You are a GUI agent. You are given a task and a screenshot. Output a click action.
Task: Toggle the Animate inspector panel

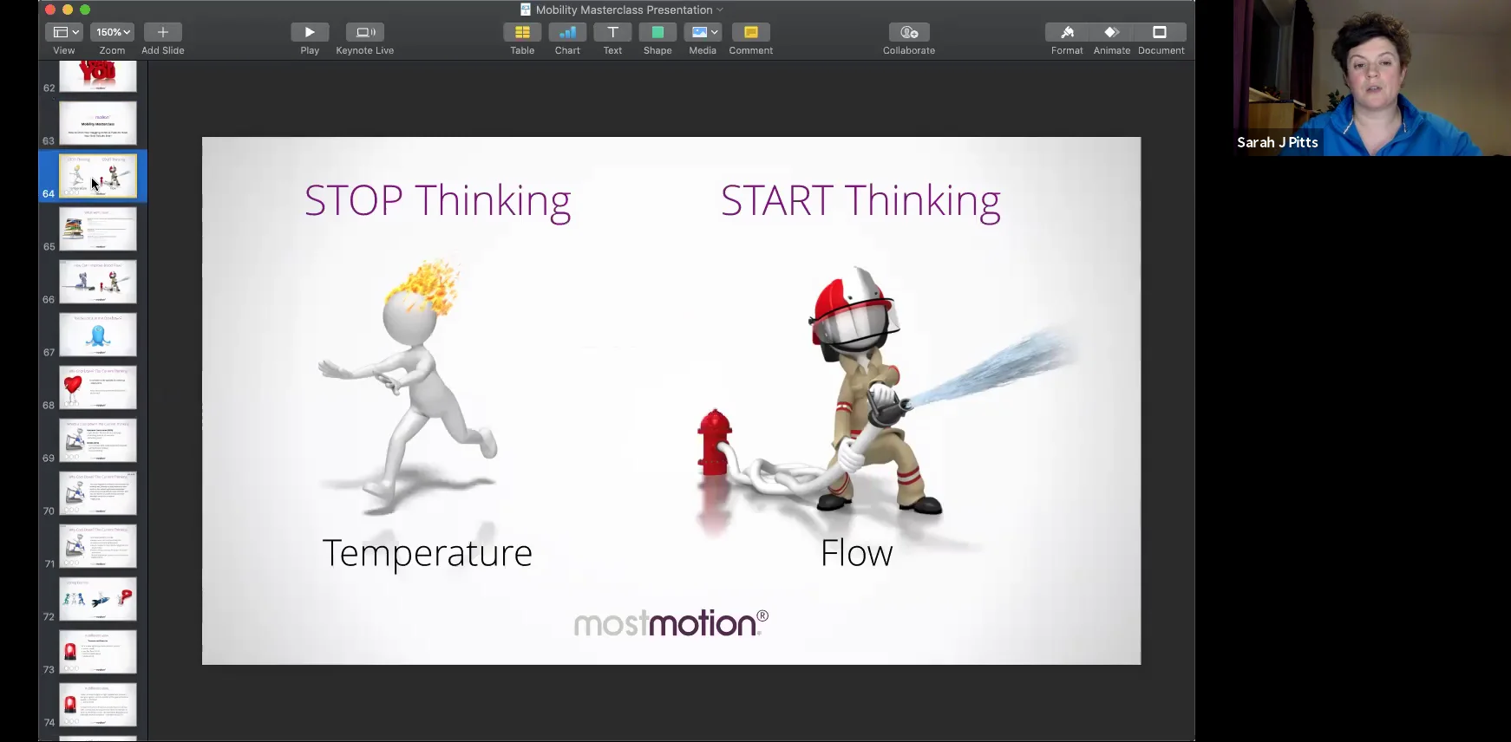pyautogui.click(x=1112, y=32)
